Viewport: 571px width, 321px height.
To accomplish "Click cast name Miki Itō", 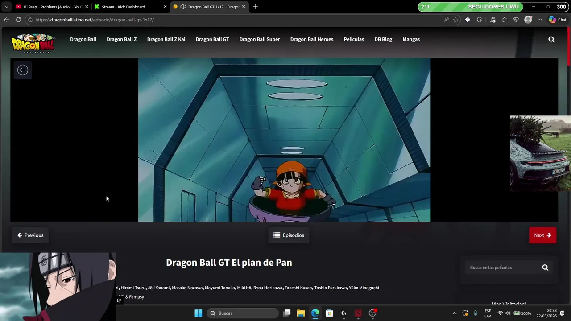I will coord(244,288).
